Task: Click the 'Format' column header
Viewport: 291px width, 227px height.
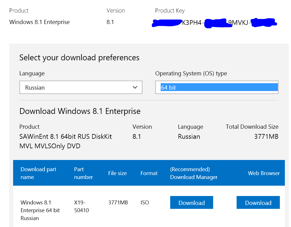Action: 149,173
